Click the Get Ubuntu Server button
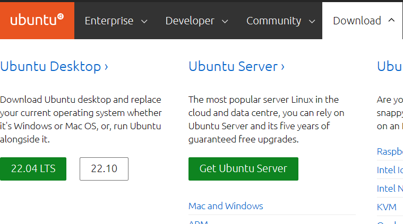403x224 pixels. (243, 169)
